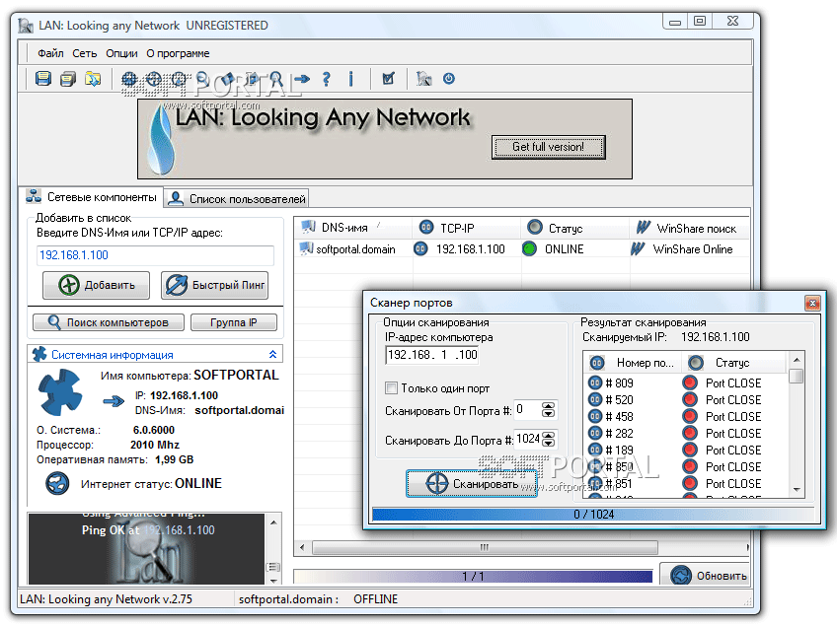This screenshot has height=626, width=837.
Task: Collapse the Системная информация panel
Action: [272, 354]
